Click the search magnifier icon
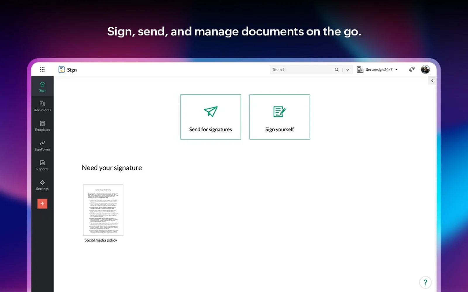 (x=337, y=69)
